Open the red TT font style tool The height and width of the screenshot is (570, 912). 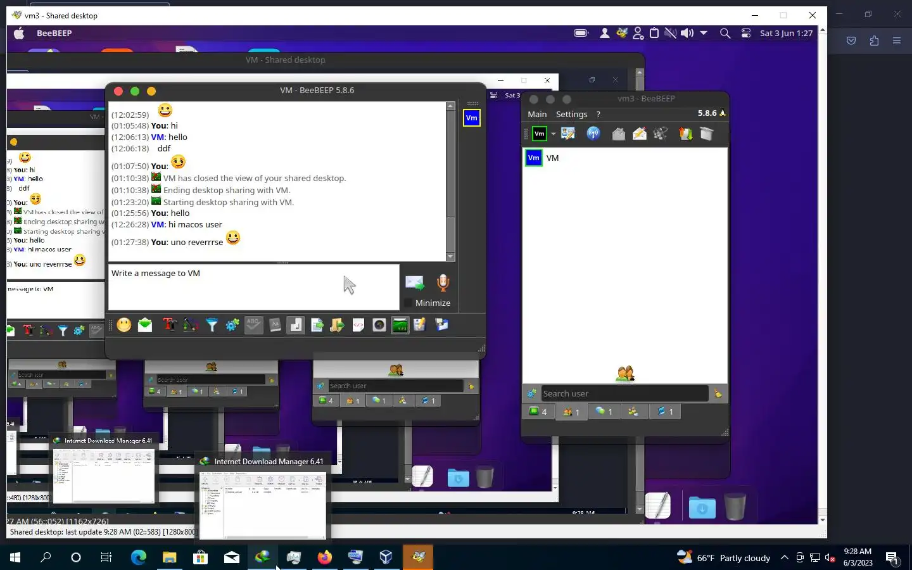pos(169,325)
